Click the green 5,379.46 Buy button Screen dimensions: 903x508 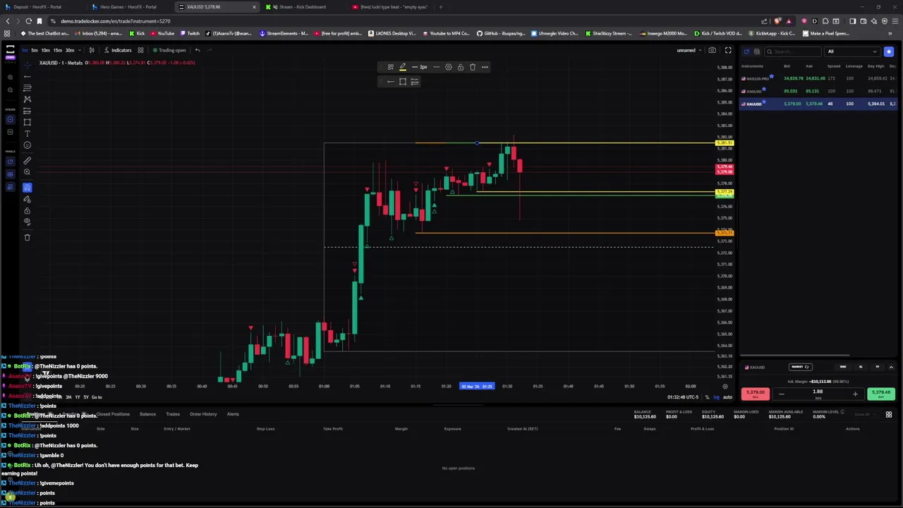(880, 394)
